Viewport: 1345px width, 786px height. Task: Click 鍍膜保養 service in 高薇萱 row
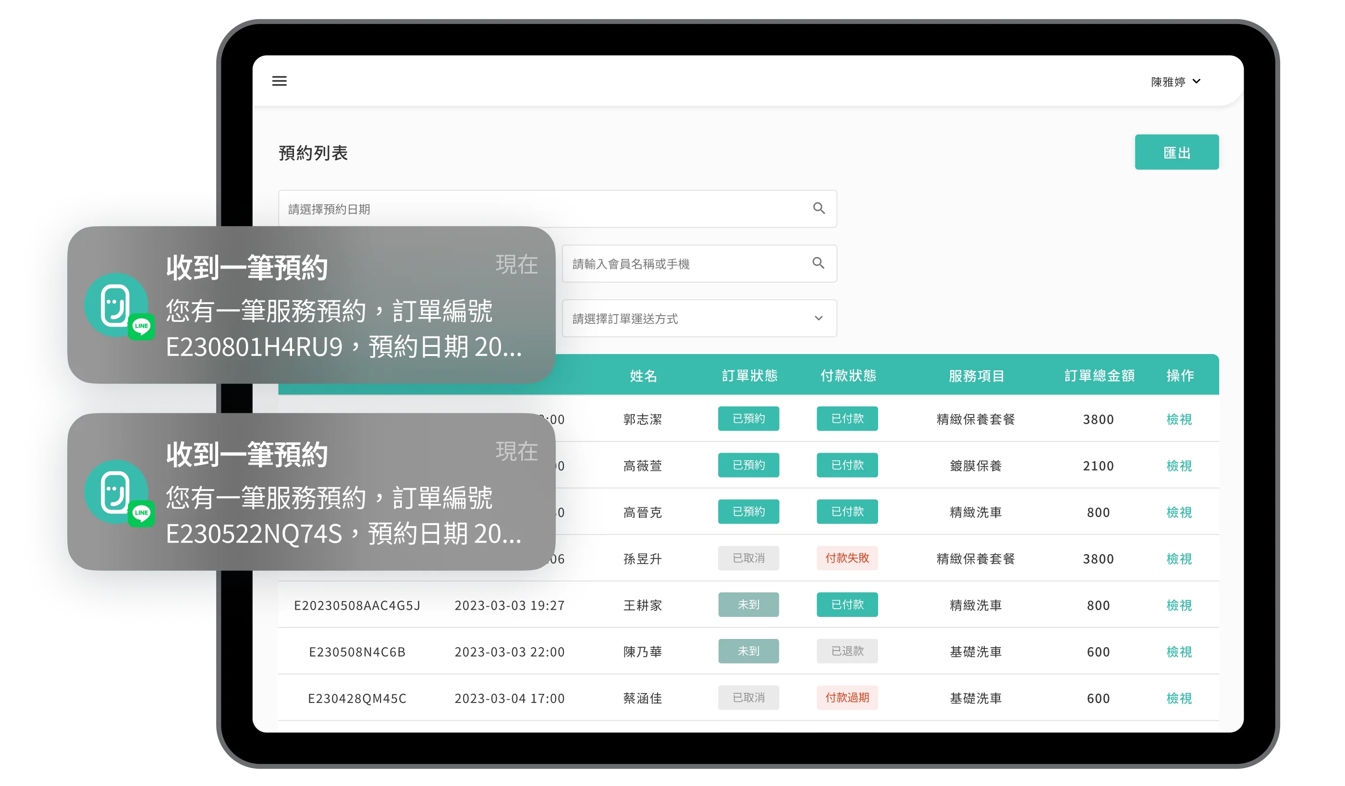pos(975,466)
